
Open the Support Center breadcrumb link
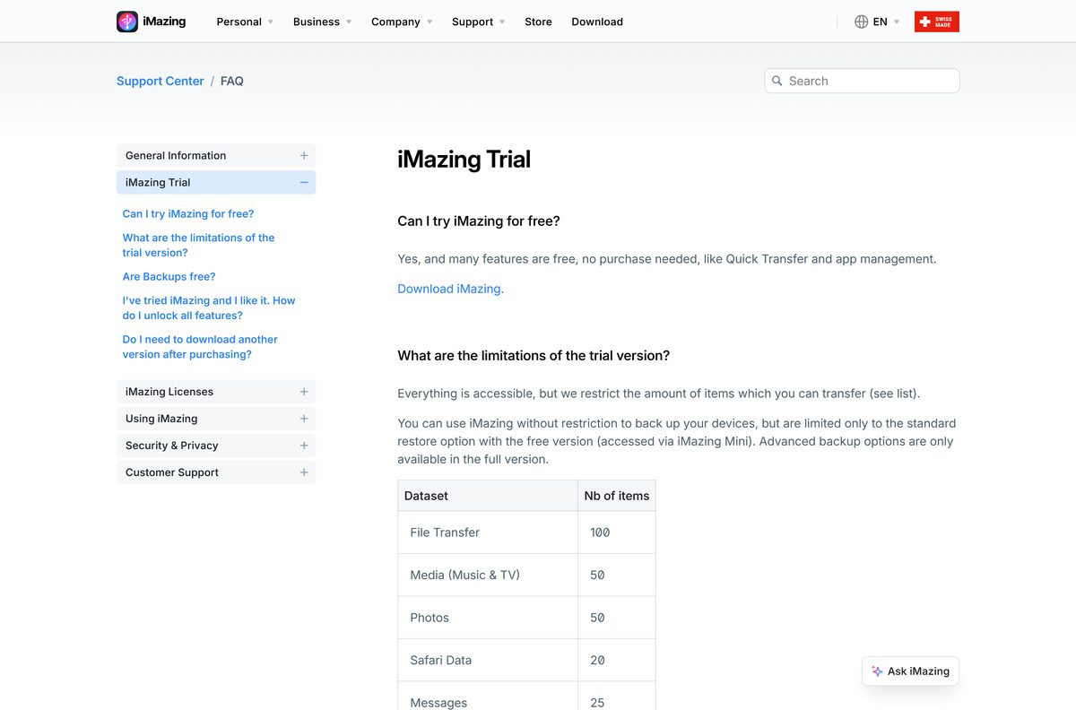(161, 81)
